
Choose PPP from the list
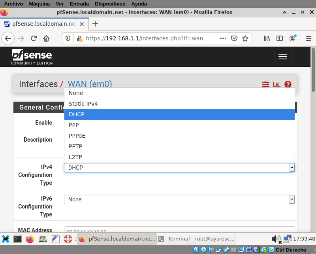point(179,125)
